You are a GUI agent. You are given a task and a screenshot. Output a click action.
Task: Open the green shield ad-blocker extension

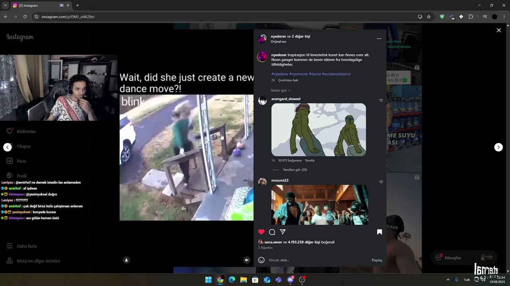click(x=442, y=17)
